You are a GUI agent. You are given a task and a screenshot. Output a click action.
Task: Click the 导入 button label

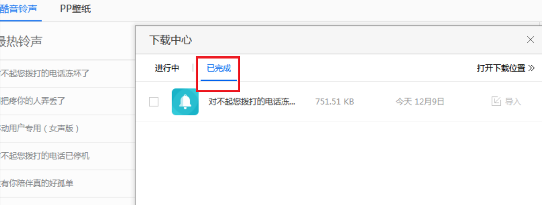pyautogui.click(x=513, y=101)
